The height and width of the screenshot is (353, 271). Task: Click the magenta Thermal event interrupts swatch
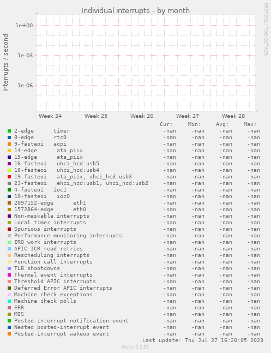pyautogui.click(x=9, y=275)
